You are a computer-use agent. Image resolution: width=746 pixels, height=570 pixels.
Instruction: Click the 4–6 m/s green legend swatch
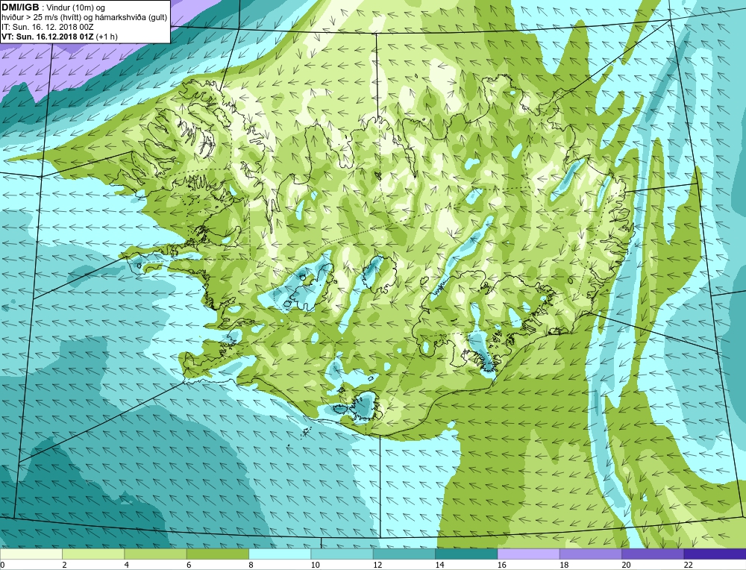point(155,554)
